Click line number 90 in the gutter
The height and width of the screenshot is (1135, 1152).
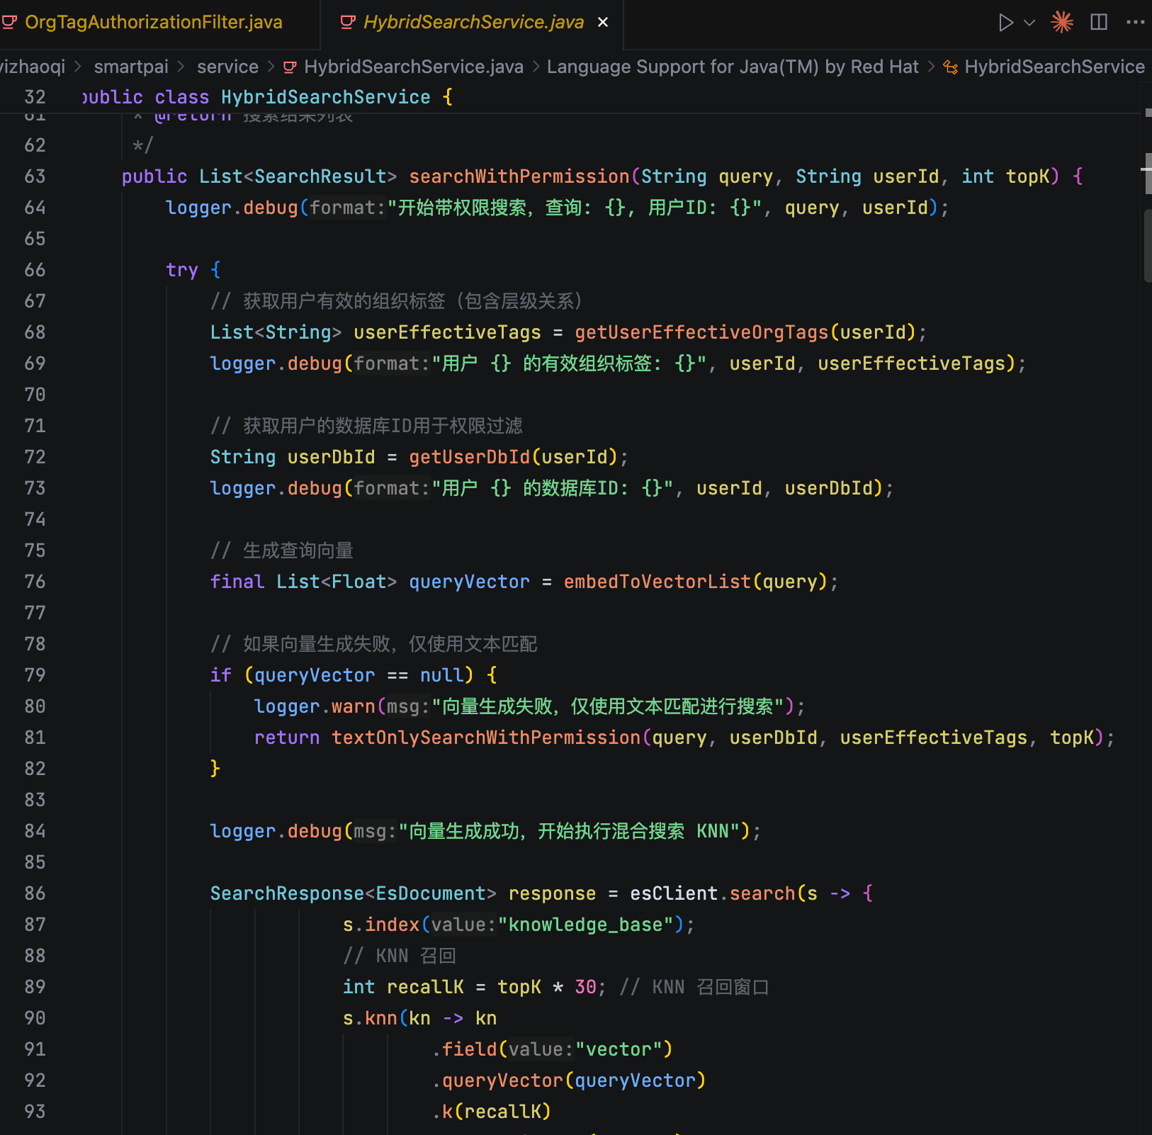35,1018
